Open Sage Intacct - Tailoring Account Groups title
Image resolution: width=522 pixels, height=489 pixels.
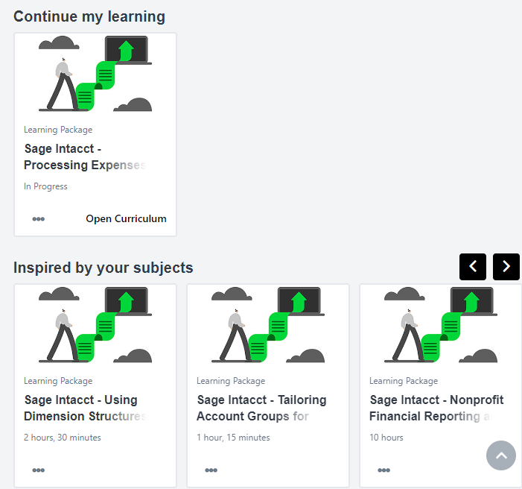261,408
